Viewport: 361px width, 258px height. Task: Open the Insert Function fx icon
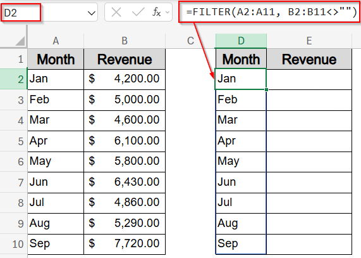[x=157, y=12]
